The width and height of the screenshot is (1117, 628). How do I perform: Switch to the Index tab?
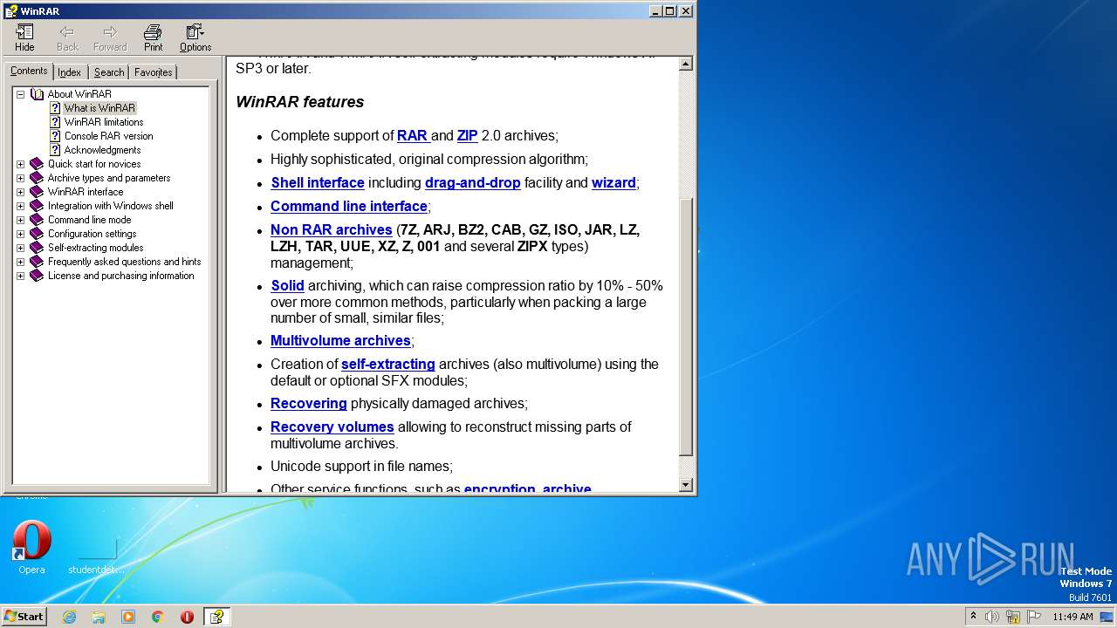[x=70, y=72]
